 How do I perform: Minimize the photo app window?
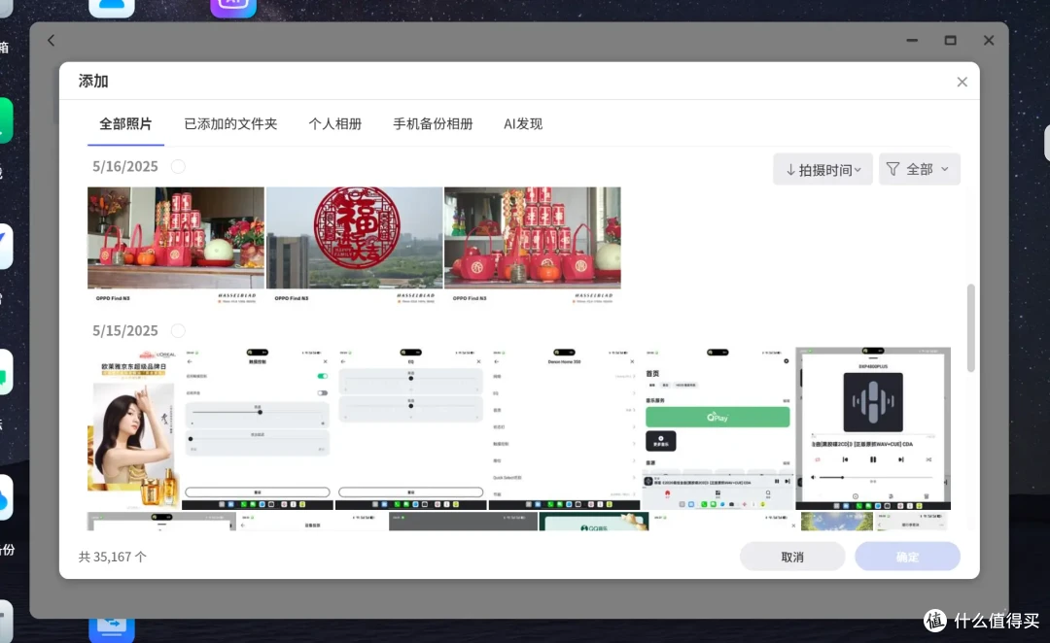point(912,40)
